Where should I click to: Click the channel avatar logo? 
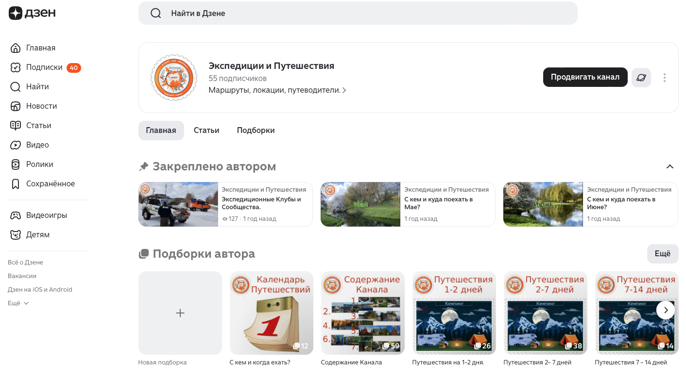pos(174,78)
